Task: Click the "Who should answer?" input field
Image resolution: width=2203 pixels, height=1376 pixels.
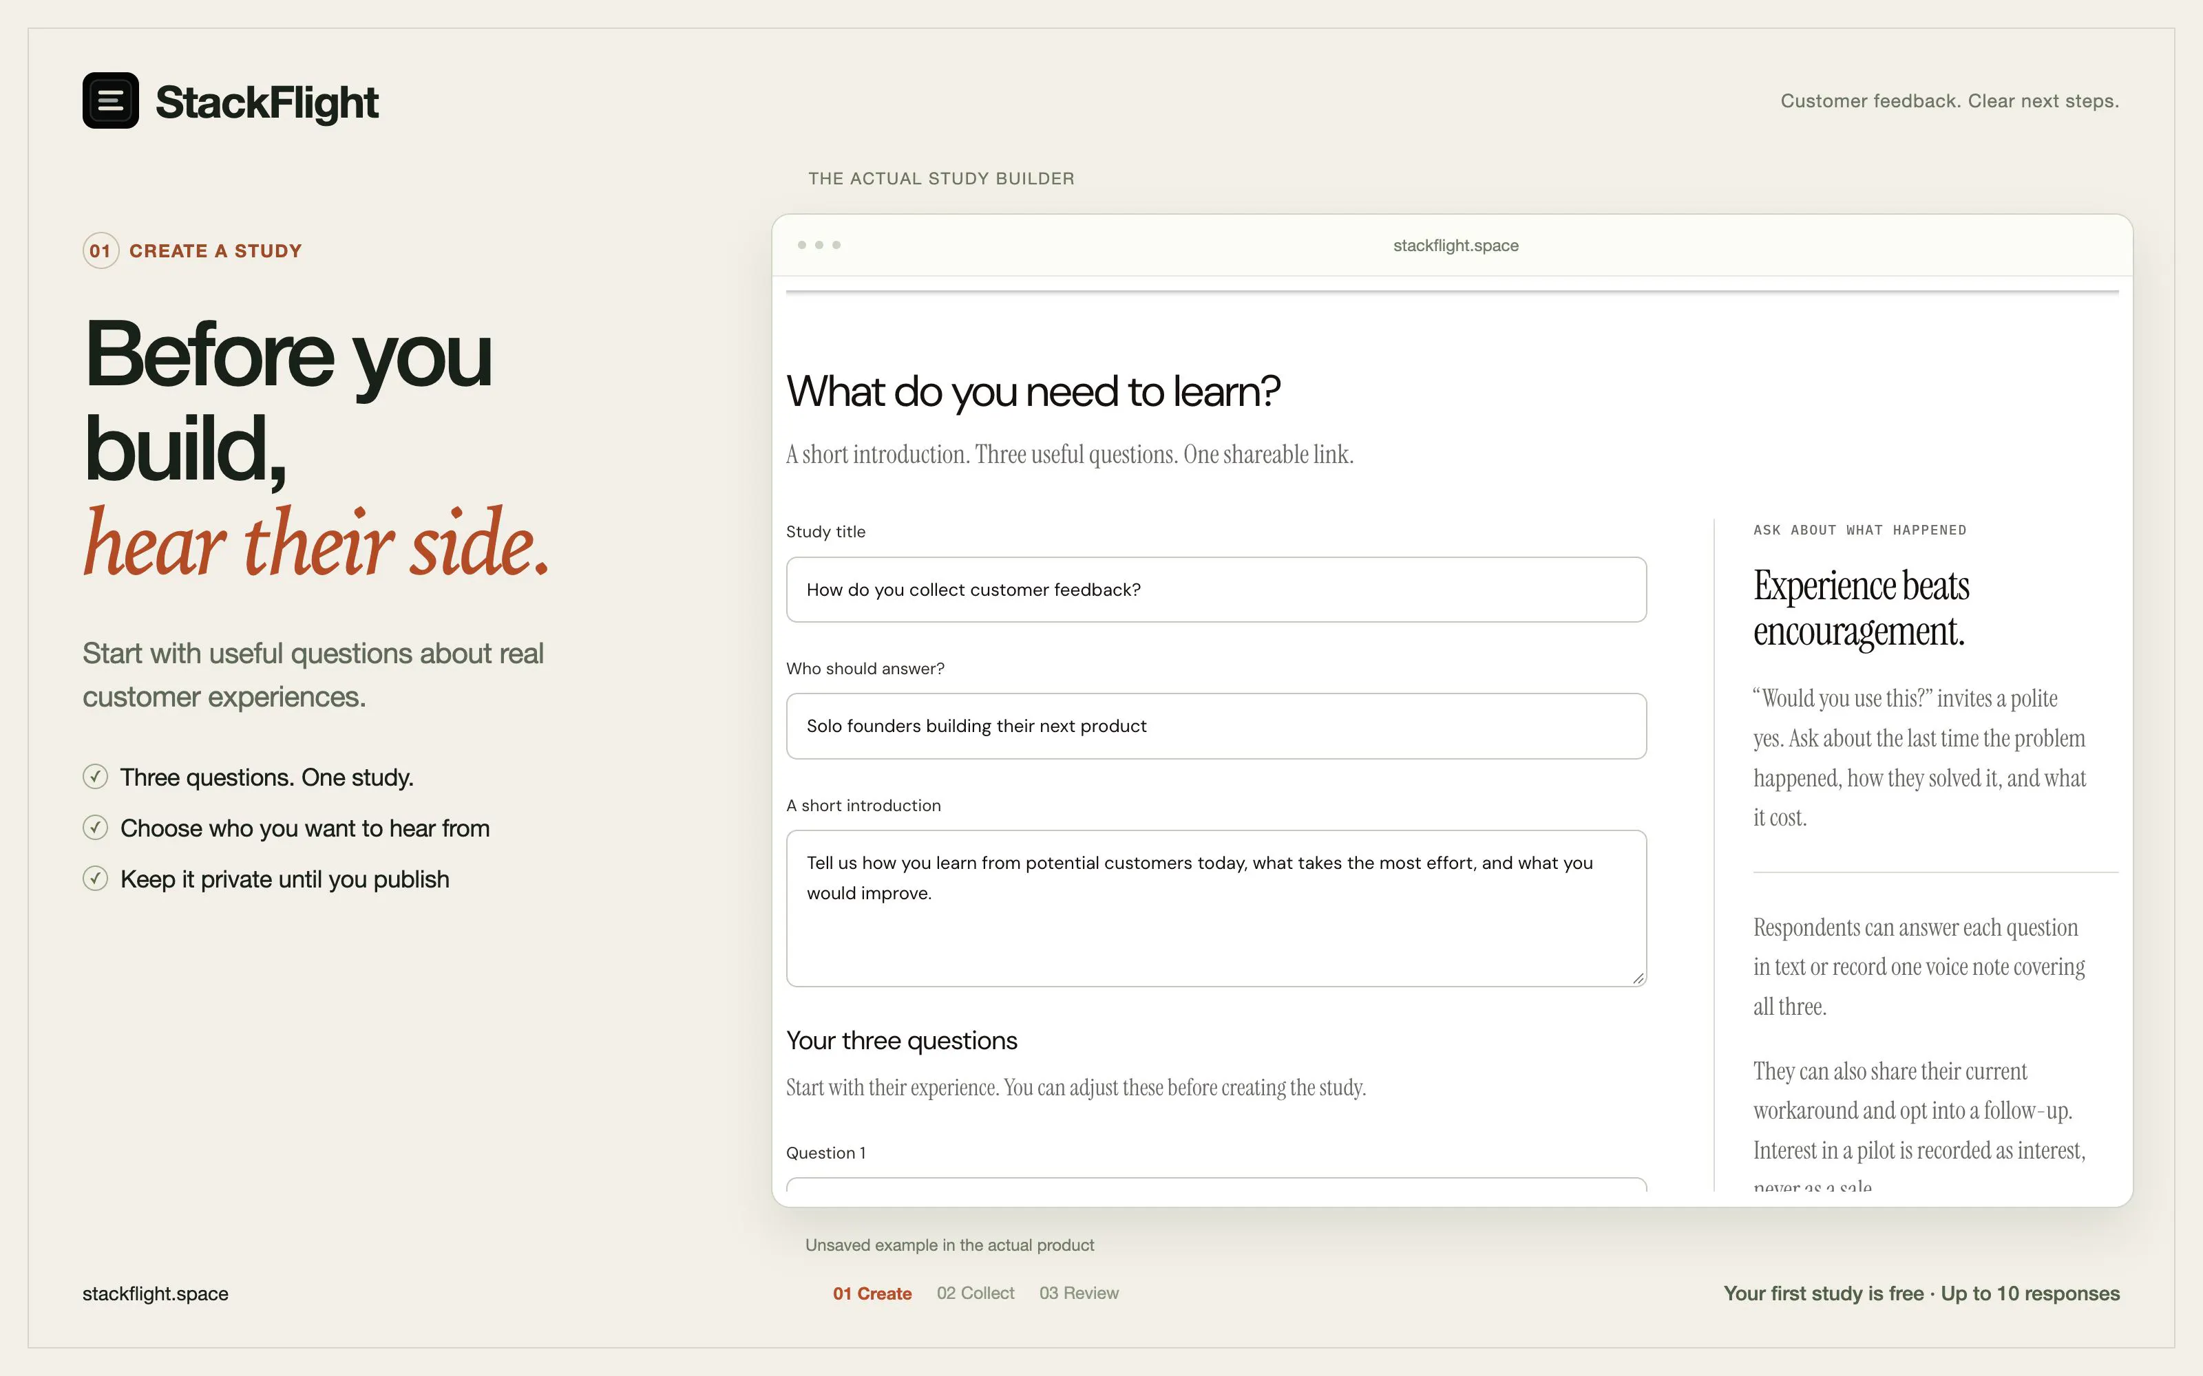Action: coord(1216,727)
